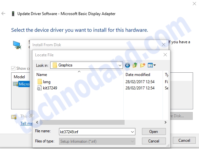Click the back arrow in Update Driver window
199x149 pixels.
tap(3, 13)
